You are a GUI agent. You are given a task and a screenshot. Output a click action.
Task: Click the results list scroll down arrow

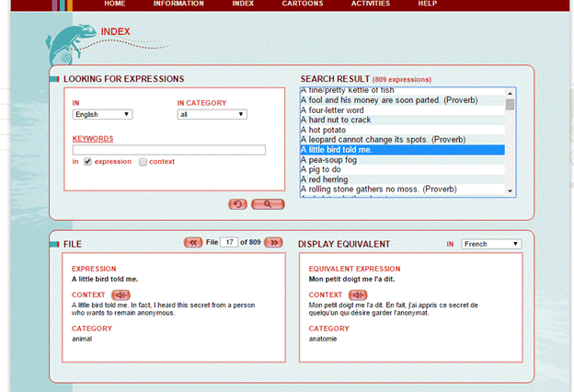pyautogui.click(x=510, y=190)
